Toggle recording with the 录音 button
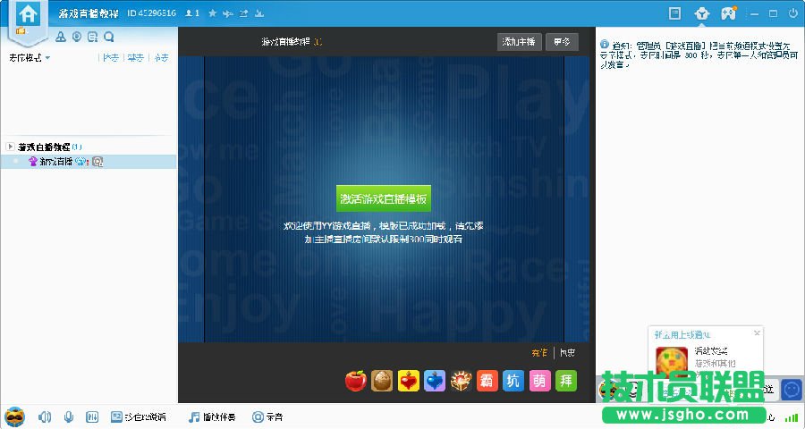805x429 pixels. coord(267,416)
